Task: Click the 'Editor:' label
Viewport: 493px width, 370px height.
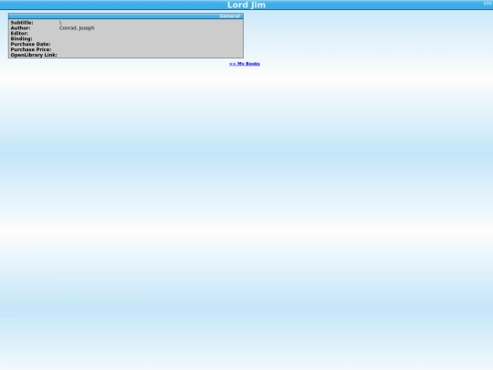Action: 19,34
